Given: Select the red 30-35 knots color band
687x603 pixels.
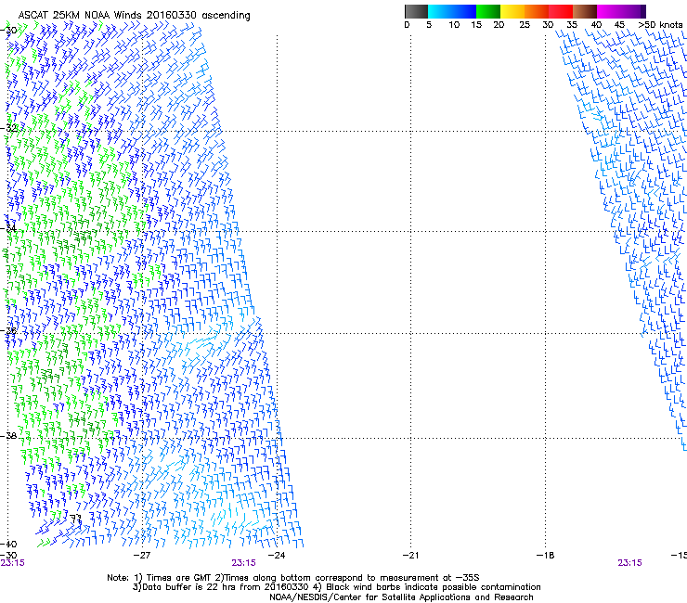Looking at the screenshot, I should pos(561,11).
